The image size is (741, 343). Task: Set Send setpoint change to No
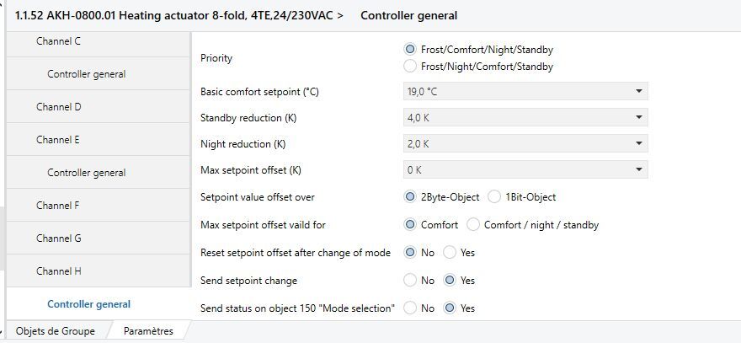click(410, 280)
